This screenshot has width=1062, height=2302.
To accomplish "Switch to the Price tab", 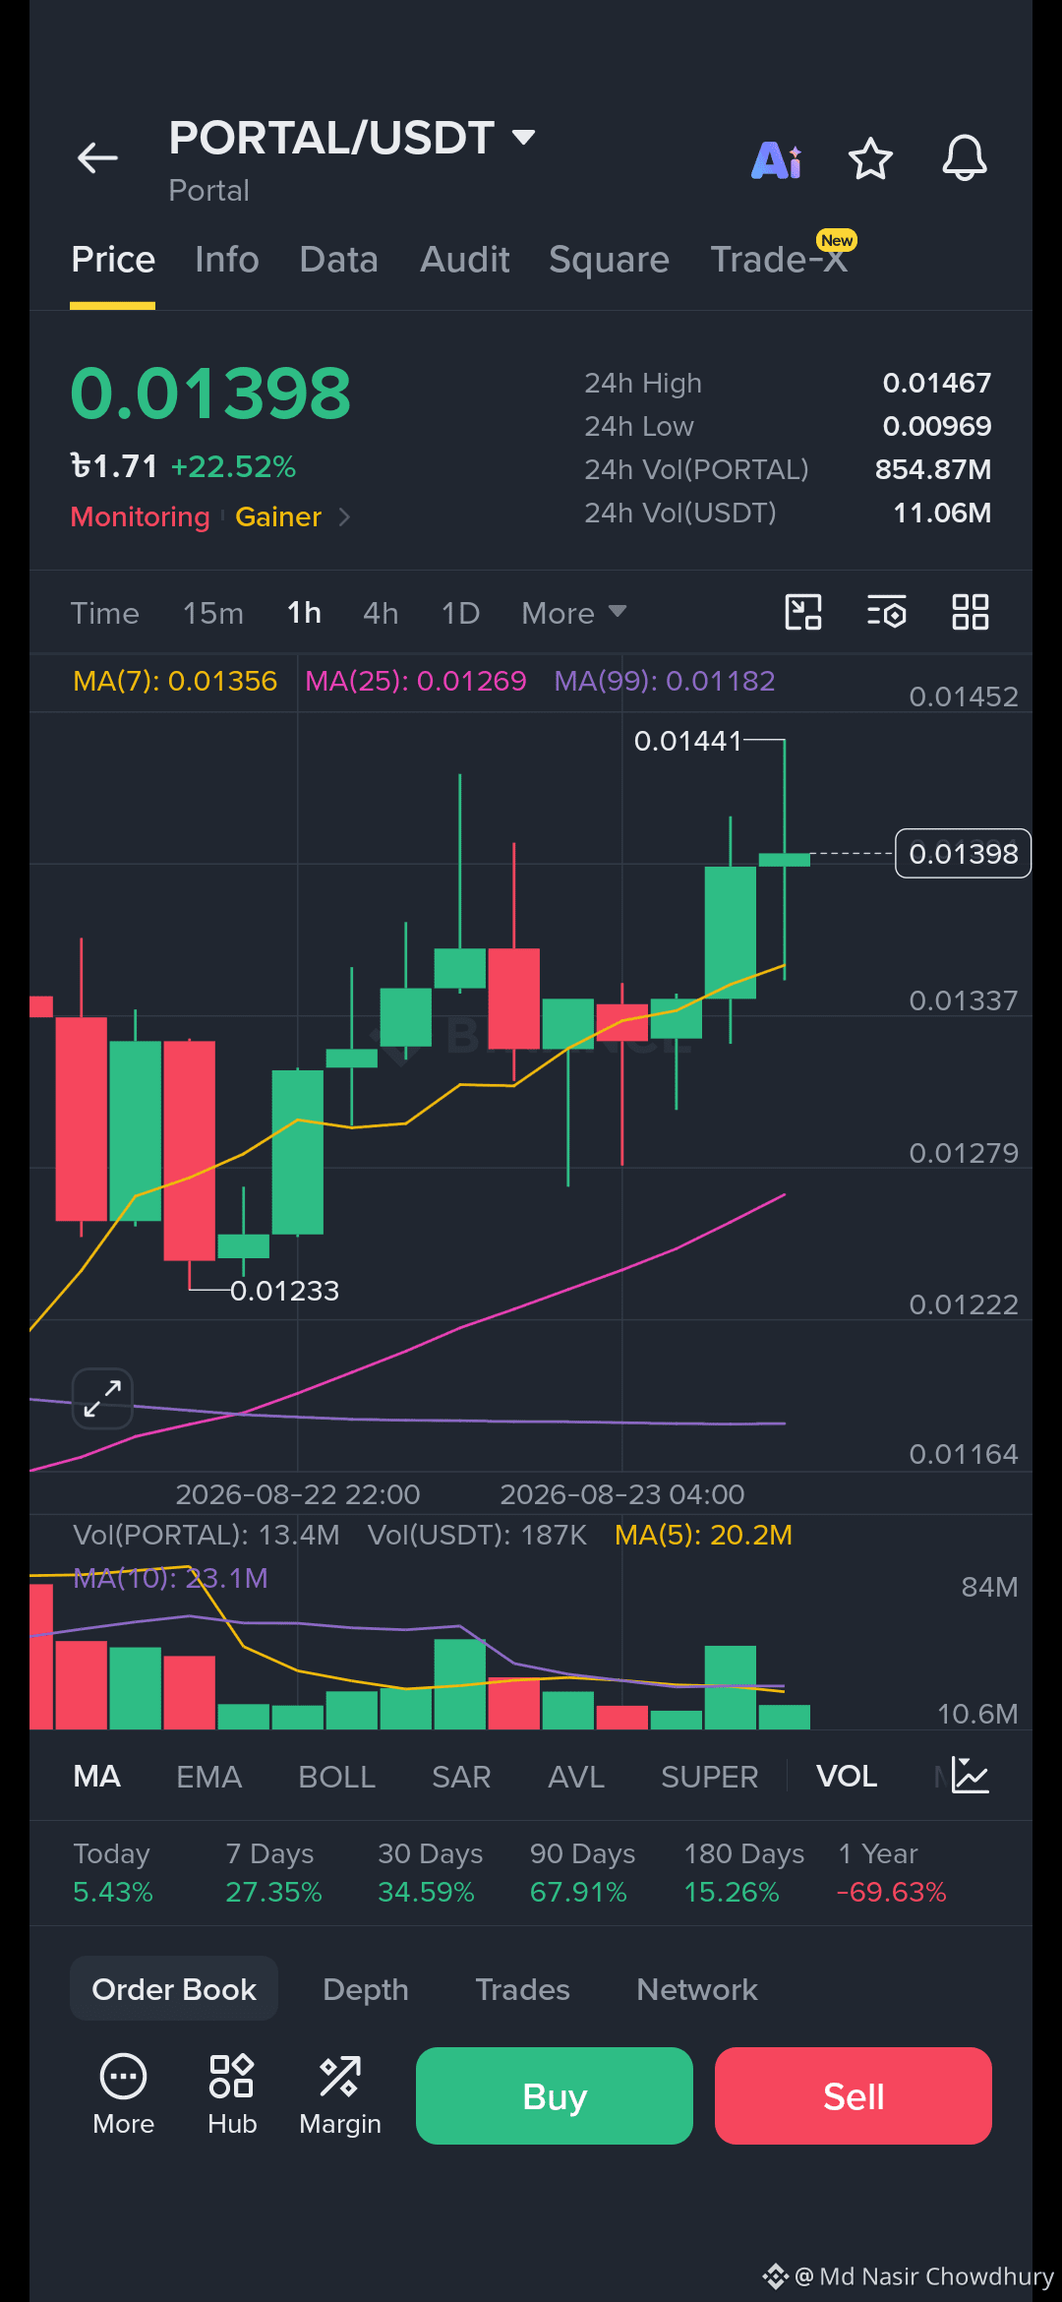I will pos(113,260).
